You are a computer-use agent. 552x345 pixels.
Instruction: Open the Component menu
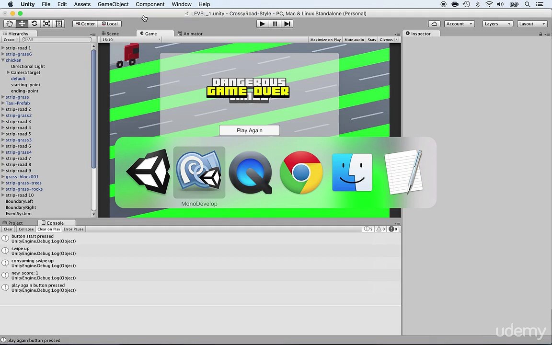coord(150,4)
